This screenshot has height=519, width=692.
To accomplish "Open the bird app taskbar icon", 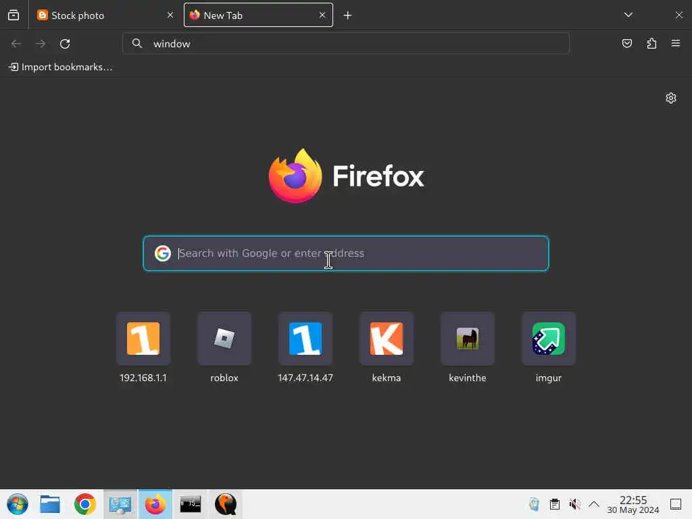I will coord(226,504).
